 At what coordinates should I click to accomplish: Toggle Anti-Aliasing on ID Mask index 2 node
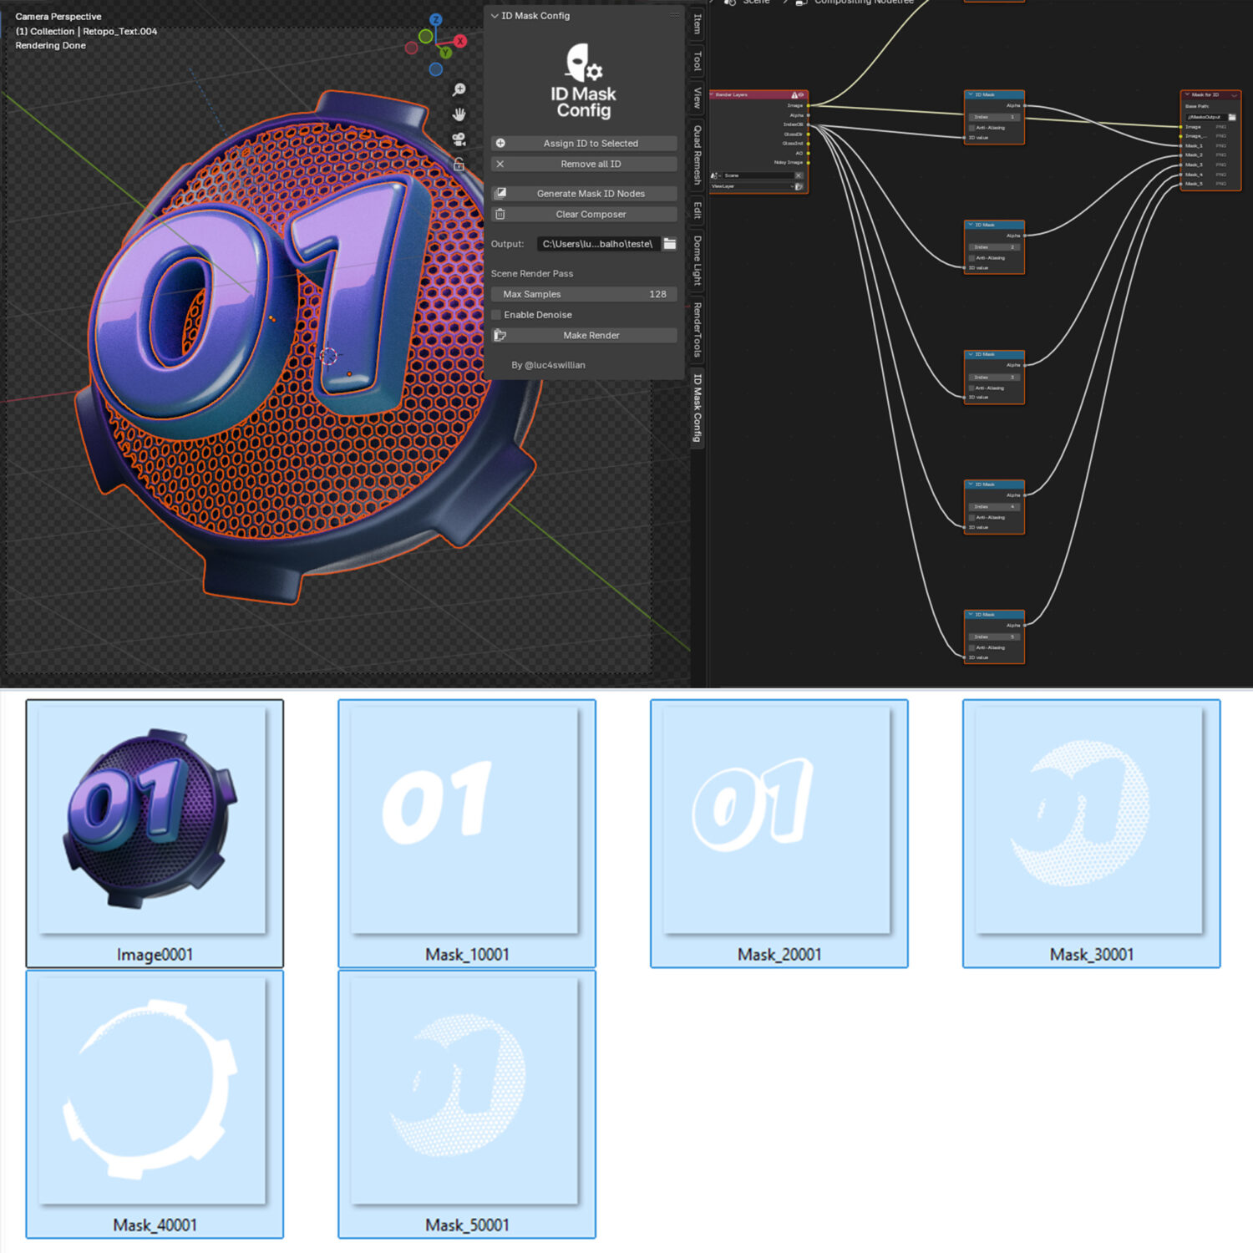click(x=971, y=258)
